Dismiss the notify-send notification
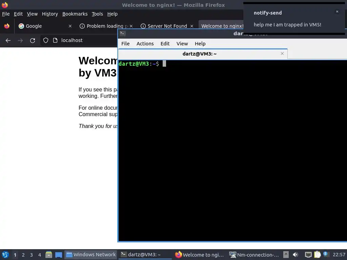347x260 pixels. [337, 12]
